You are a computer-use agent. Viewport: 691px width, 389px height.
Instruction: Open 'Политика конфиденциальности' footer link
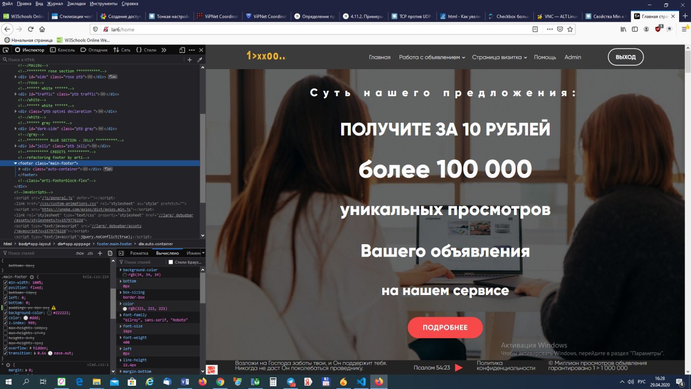click(506, 366)
